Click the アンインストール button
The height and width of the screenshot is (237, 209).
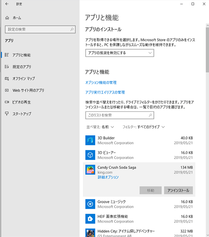click(x=178, y=190)
